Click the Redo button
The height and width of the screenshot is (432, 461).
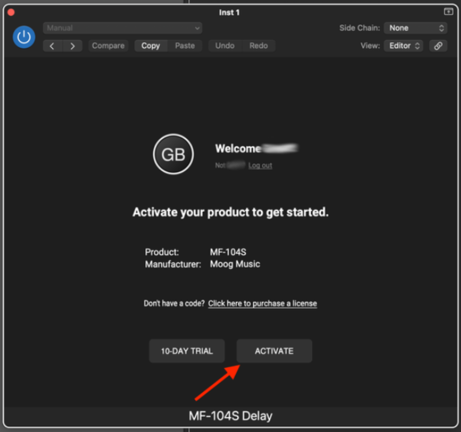point(259,46)
